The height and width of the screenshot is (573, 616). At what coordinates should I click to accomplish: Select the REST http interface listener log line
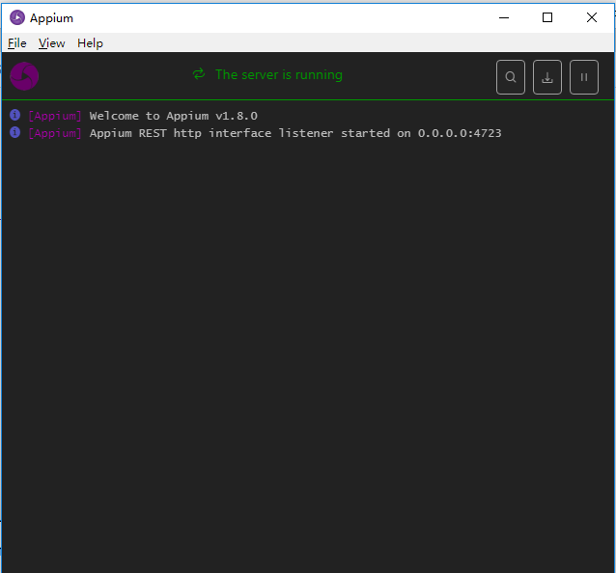295,133
